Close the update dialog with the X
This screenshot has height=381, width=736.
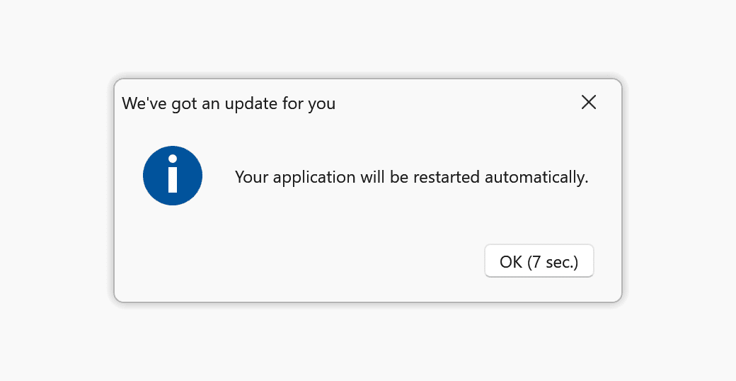coord(588,103)
